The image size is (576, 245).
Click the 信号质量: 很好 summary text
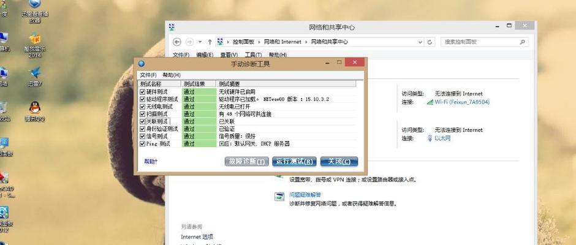coord(237,136)
